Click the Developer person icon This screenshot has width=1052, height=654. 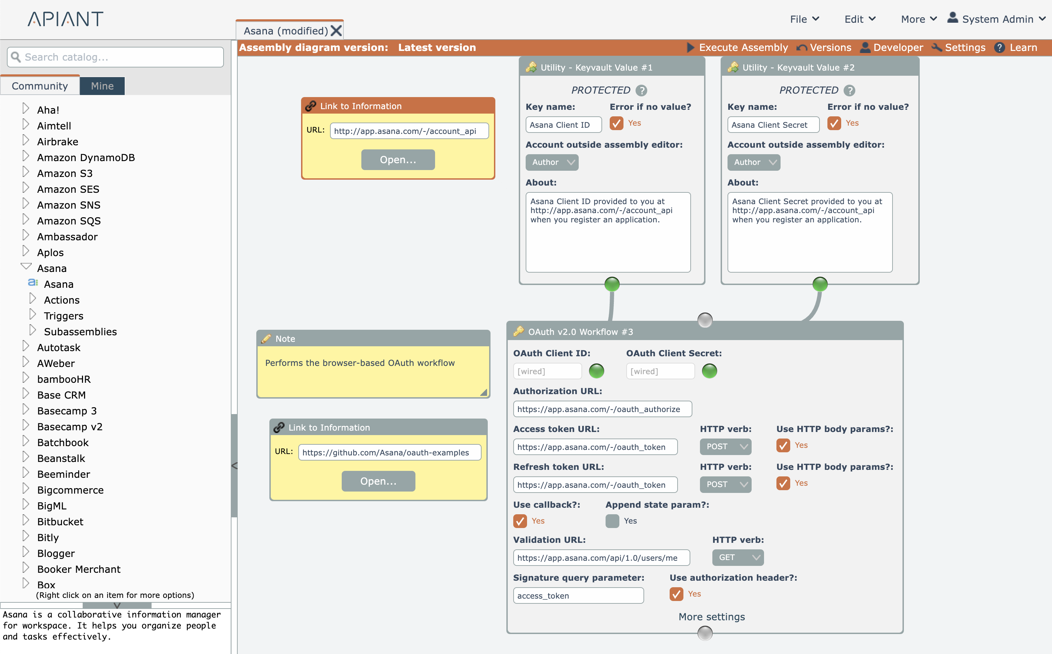[x=865, y=48]
